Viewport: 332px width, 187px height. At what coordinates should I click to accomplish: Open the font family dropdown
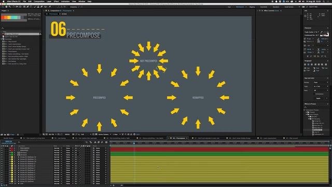point(312,32)
